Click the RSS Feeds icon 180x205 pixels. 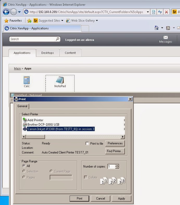tap(168, 28)
